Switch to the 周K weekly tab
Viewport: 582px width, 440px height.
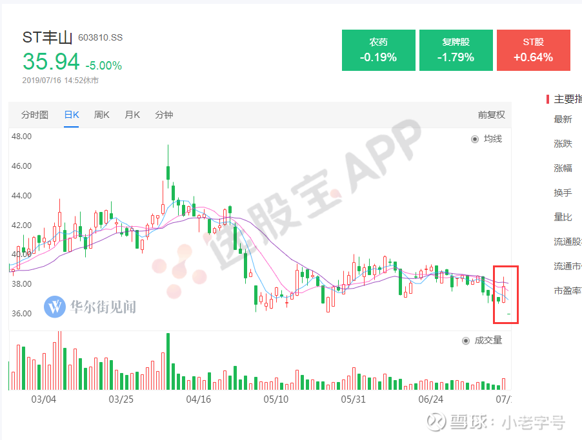click(102, 115)
